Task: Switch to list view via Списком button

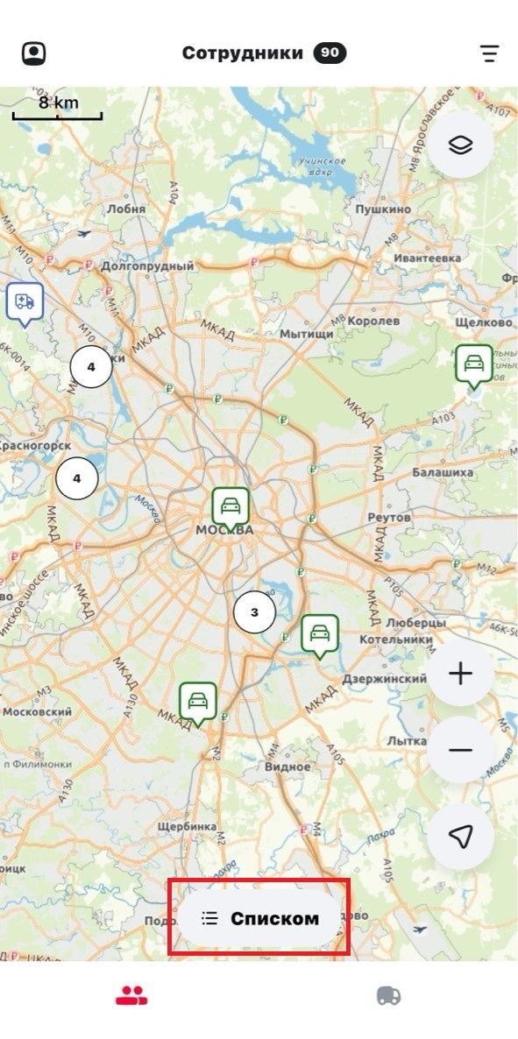Action: pyautogui.click(x=259, y=918)
